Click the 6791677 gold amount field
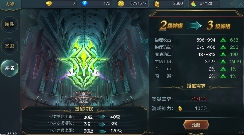Screen dimensions: 244x135 click(133, 4)
